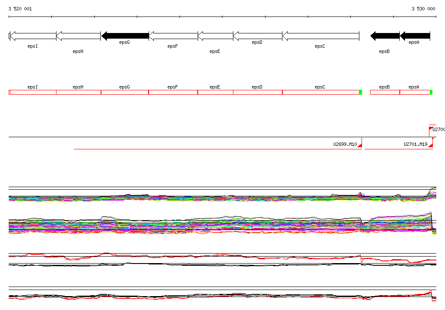Image resolution: width=445 pixels, height=310 pixels.
Task: Click the epsH label under gene arrow
Action: pos(78,51)
